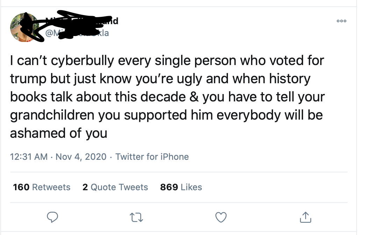Open the author's profile picture
The height and width of the screenshot is (235, 365).
[x=25, y=28]
